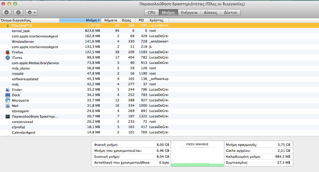Select the Mail process name
The image size is (319, 172).
[x=15, y=106]
